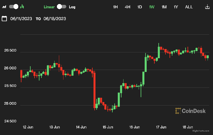Screen dimensions: 213x135
Task: Switch to the 1H timeframe
Action: tap(116, 7)
